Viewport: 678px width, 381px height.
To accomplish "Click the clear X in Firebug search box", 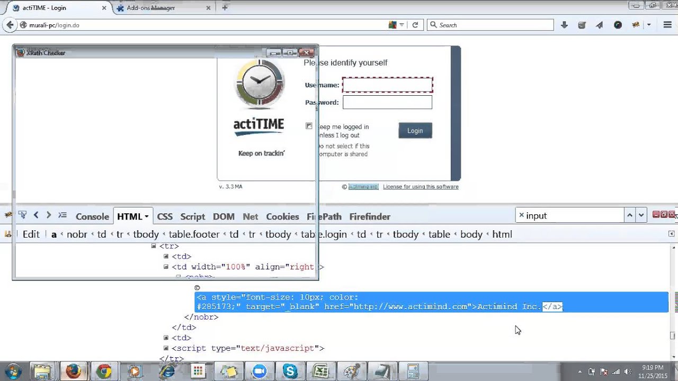I will (x=521, y=215).
